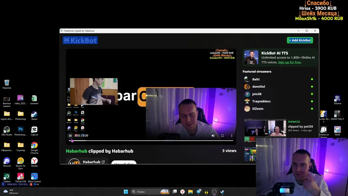Launch Google Chrome desktop shortcut
348x196 pixels.
pyautogui.click(x=34, y=148)
